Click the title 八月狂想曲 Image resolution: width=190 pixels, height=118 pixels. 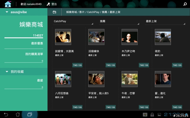(62, 93)
